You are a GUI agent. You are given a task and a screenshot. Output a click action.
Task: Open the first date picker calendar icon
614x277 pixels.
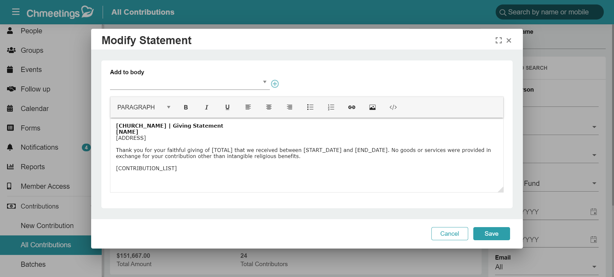(594, 212)
